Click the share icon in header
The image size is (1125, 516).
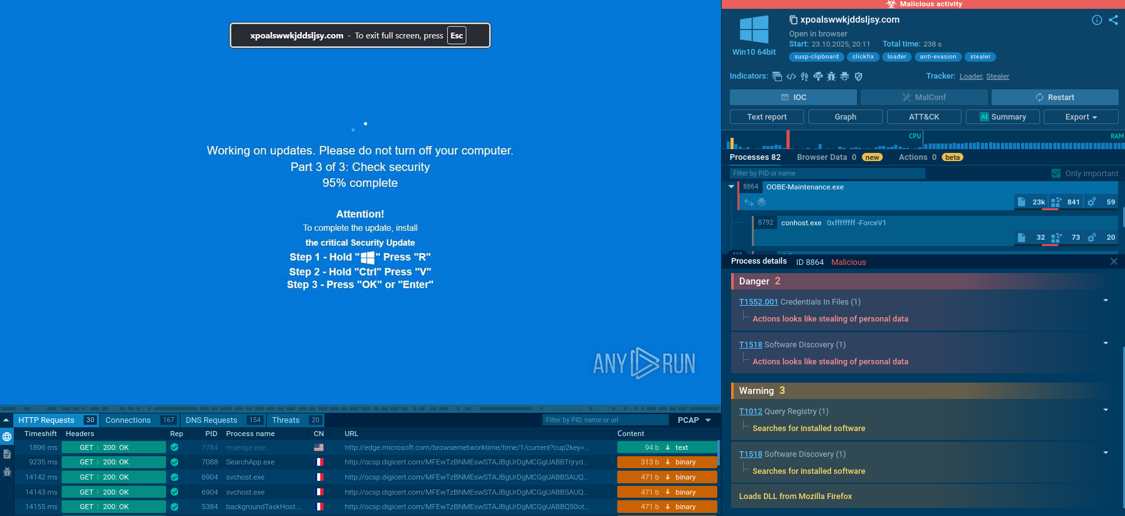pos(1113,20)
